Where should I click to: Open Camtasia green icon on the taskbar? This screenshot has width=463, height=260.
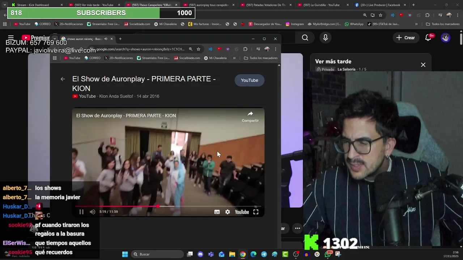[x=285, y=254]
